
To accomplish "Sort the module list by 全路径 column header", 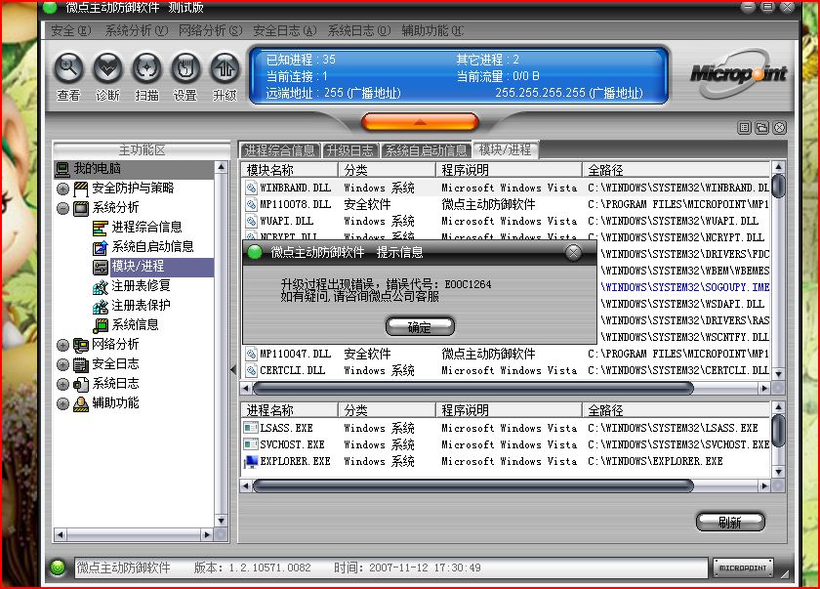I will [676, 170].
